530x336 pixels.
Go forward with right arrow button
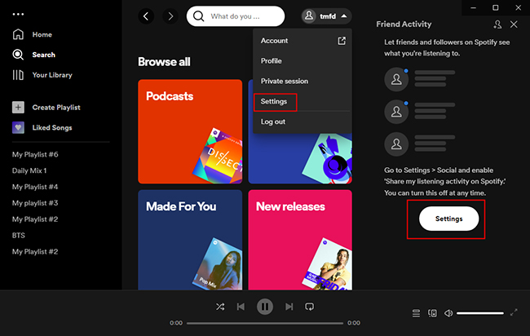170,16
